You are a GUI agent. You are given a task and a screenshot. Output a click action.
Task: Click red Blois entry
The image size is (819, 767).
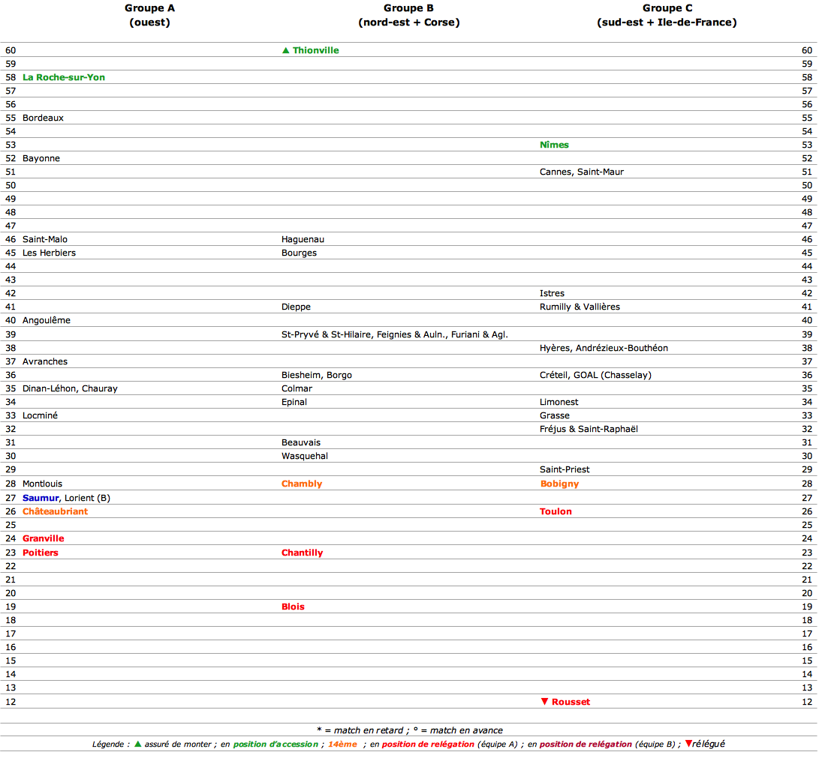pyautogui.click(x=293, y=607)
